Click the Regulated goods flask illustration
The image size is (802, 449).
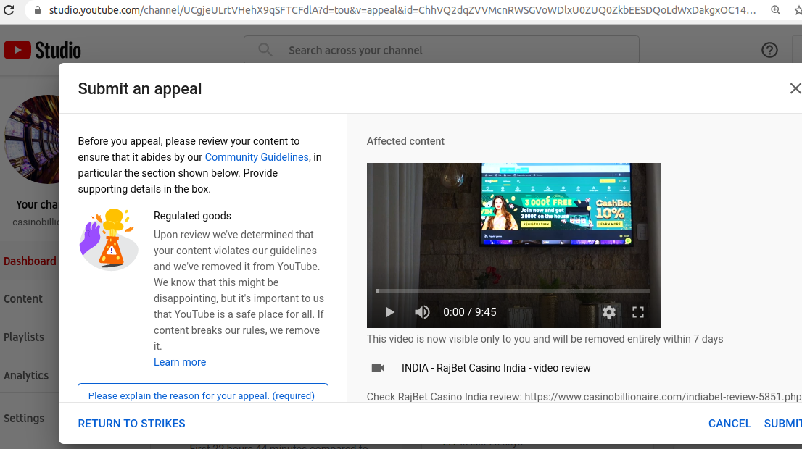click(109, 239)
